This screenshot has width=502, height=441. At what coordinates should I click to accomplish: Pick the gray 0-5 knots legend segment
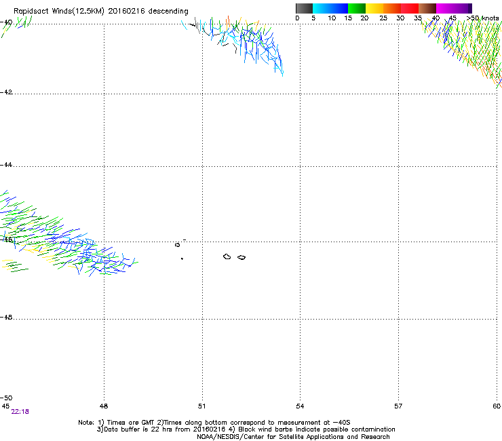point(304,8)
